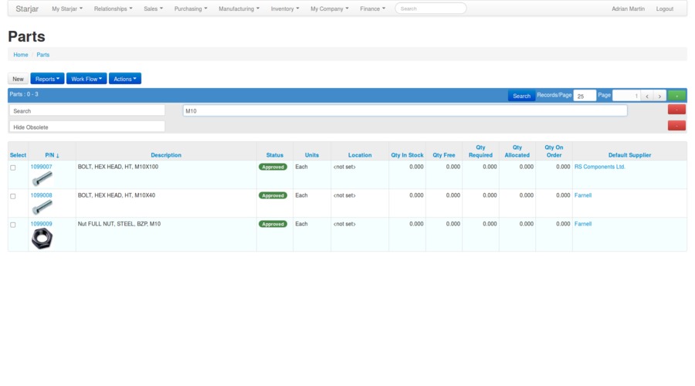The height and width of the screenshot is (386, 695).
Task: Click the blue Search button
Action: click(521, 96)
